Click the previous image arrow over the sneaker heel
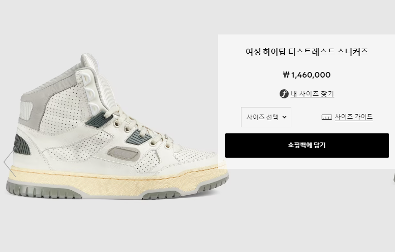This screenshot has height=252, width=395. 10,163
